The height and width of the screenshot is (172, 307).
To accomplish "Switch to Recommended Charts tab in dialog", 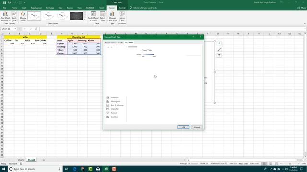I will pyautogui.click(x=114, y=43).
